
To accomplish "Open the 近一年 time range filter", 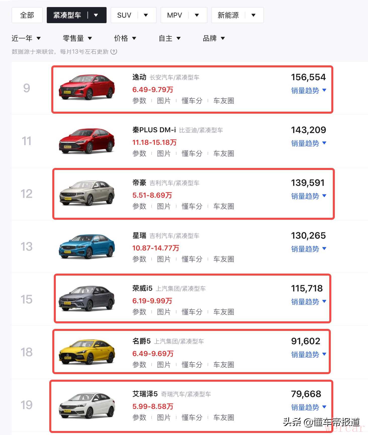I will tap(26, 38).
